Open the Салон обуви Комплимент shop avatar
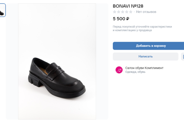This screenshot has height=122, width=184. pos(119,70)
